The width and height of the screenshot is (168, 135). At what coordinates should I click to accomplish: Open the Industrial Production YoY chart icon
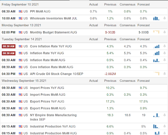[x=156, y=126]
